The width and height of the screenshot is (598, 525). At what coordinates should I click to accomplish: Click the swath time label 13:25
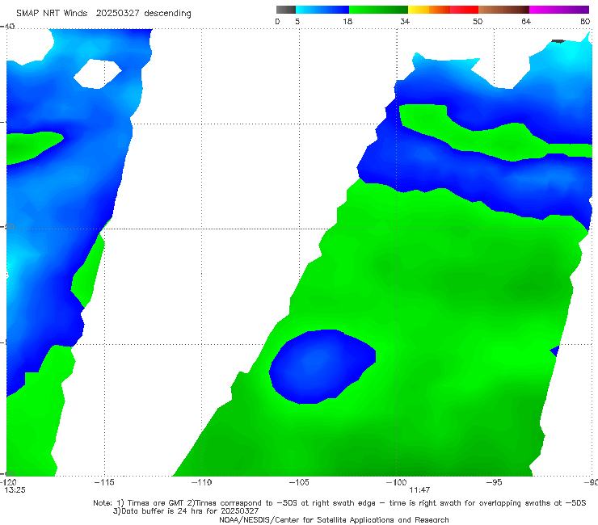point(15,490)
